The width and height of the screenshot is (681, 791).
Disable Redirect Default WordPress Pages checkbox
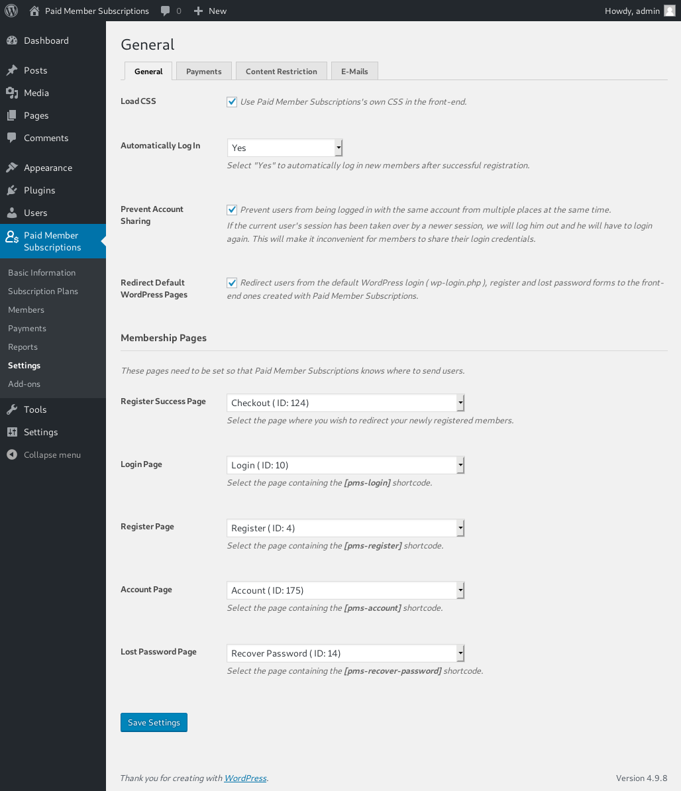[x=232, y=283]
